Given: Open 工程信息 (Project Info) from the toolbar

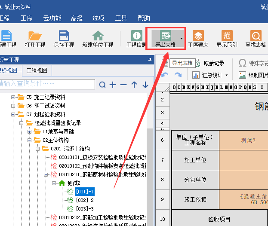Looking at the screenshot, I should click(x=136, y=39).
